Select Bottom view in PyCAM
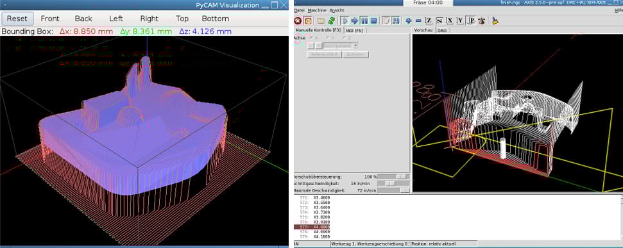 [216, 19]
